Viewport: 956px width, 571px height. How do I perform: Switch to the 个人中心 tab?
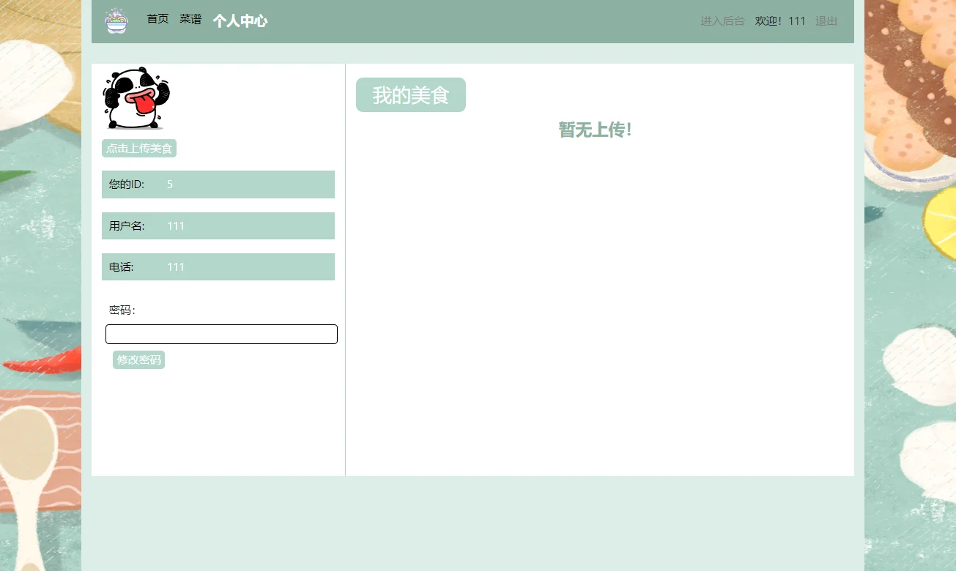240,21
